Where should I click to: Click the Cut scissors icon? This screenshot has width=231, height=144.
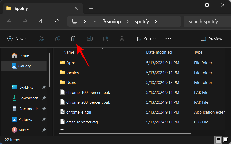pyautogui.click(x=42, y=39)
